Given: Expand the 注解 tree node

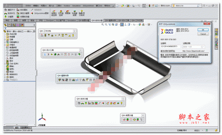Looking at the screenshot, I should tap(5, 39).
